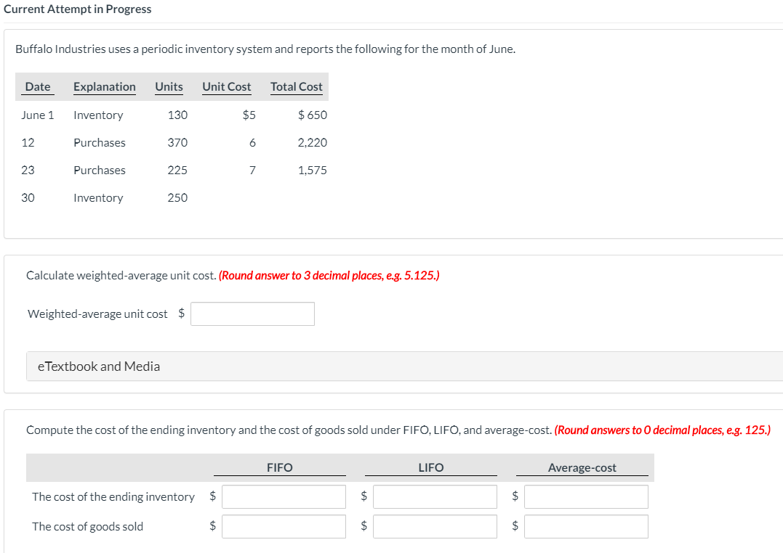Select the LIFO column heading
The image size is (783, 553).
click(430, 467)
